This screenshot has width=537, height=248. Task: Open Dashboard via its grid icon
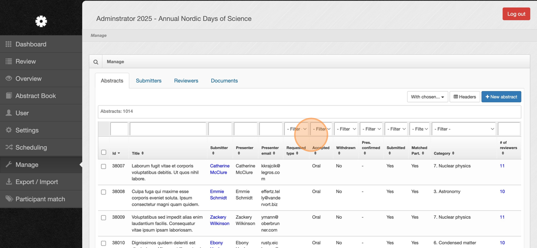point(9,44)
